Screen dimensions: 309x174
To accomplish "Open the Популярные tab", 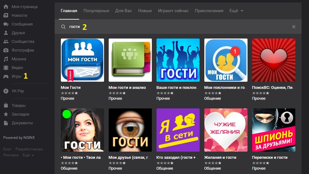I will tap(96, 11).
